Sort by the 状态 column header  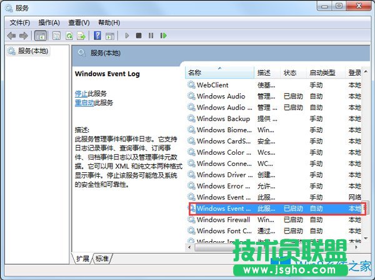[292, 73]
